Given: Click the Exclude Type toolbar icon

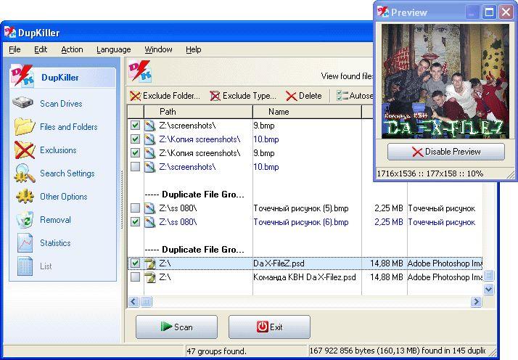Looking at the screenshot, I should 215,97.
